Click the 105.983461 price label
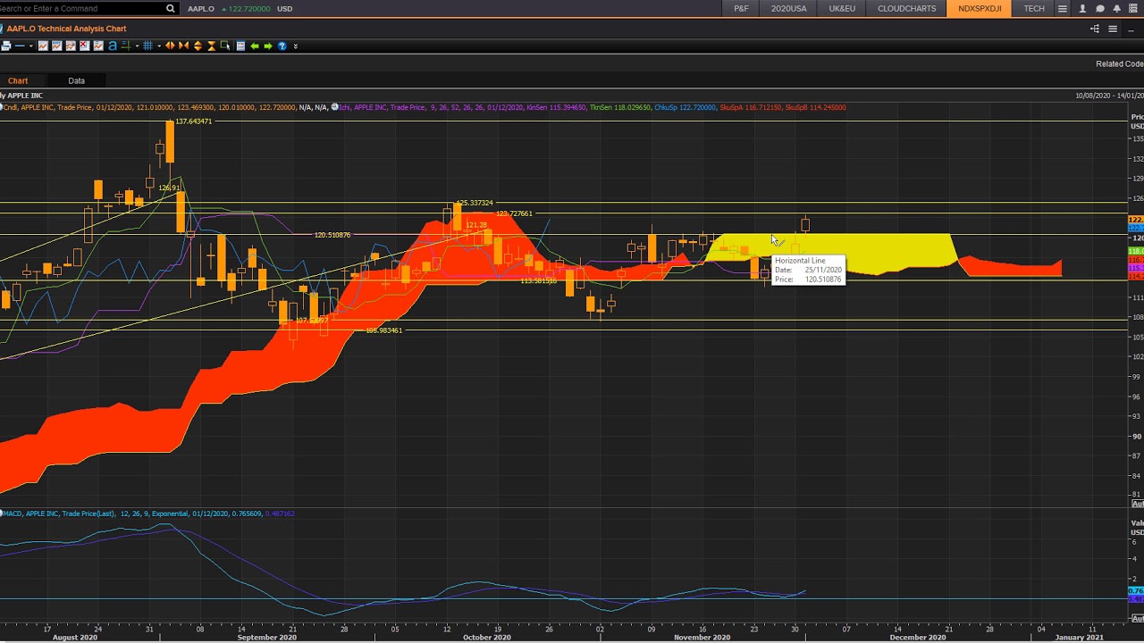1144x643 pixels. (x=384, y=330)
